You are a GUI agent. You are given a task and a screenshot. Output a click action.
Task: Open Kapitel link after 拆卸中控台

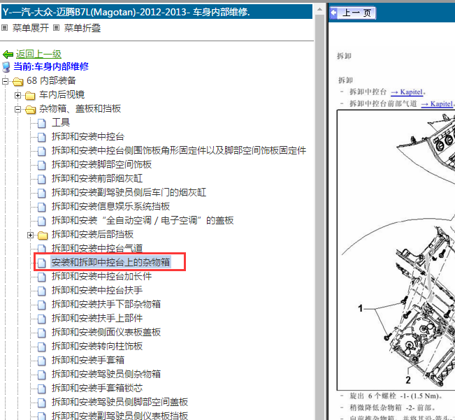pyautogui.click(x=407, y=92)
